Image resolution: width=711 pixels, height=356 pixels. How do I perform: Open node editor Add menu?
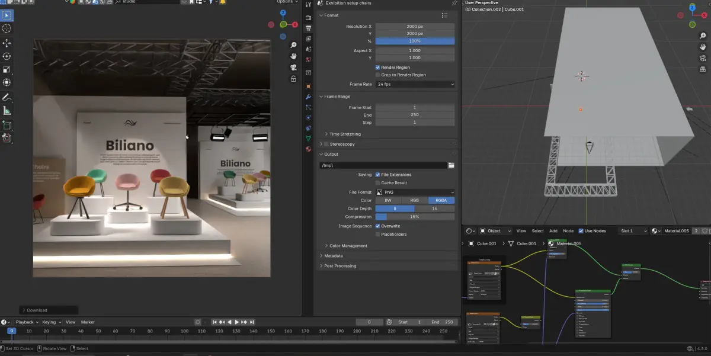point(553,230)
